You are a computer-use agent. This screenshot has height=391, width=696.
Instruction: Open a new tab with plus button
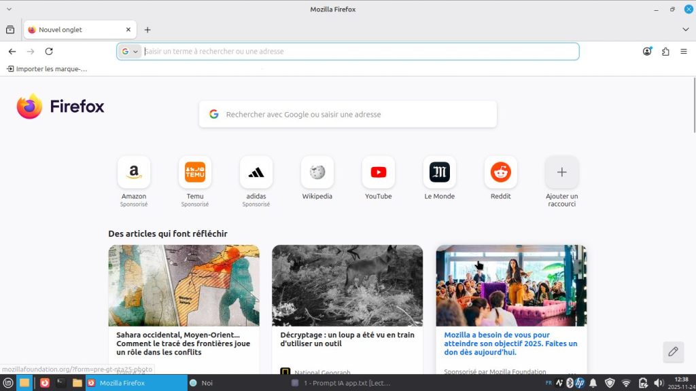(x=147, y=30)
